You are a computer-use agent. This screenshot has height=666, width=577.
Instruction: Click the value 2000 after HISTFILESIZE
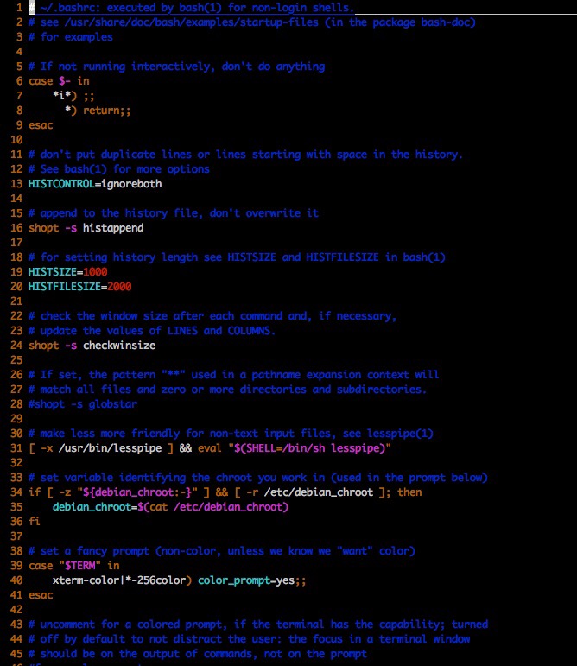pyautogui.click(x=125, y=286)
